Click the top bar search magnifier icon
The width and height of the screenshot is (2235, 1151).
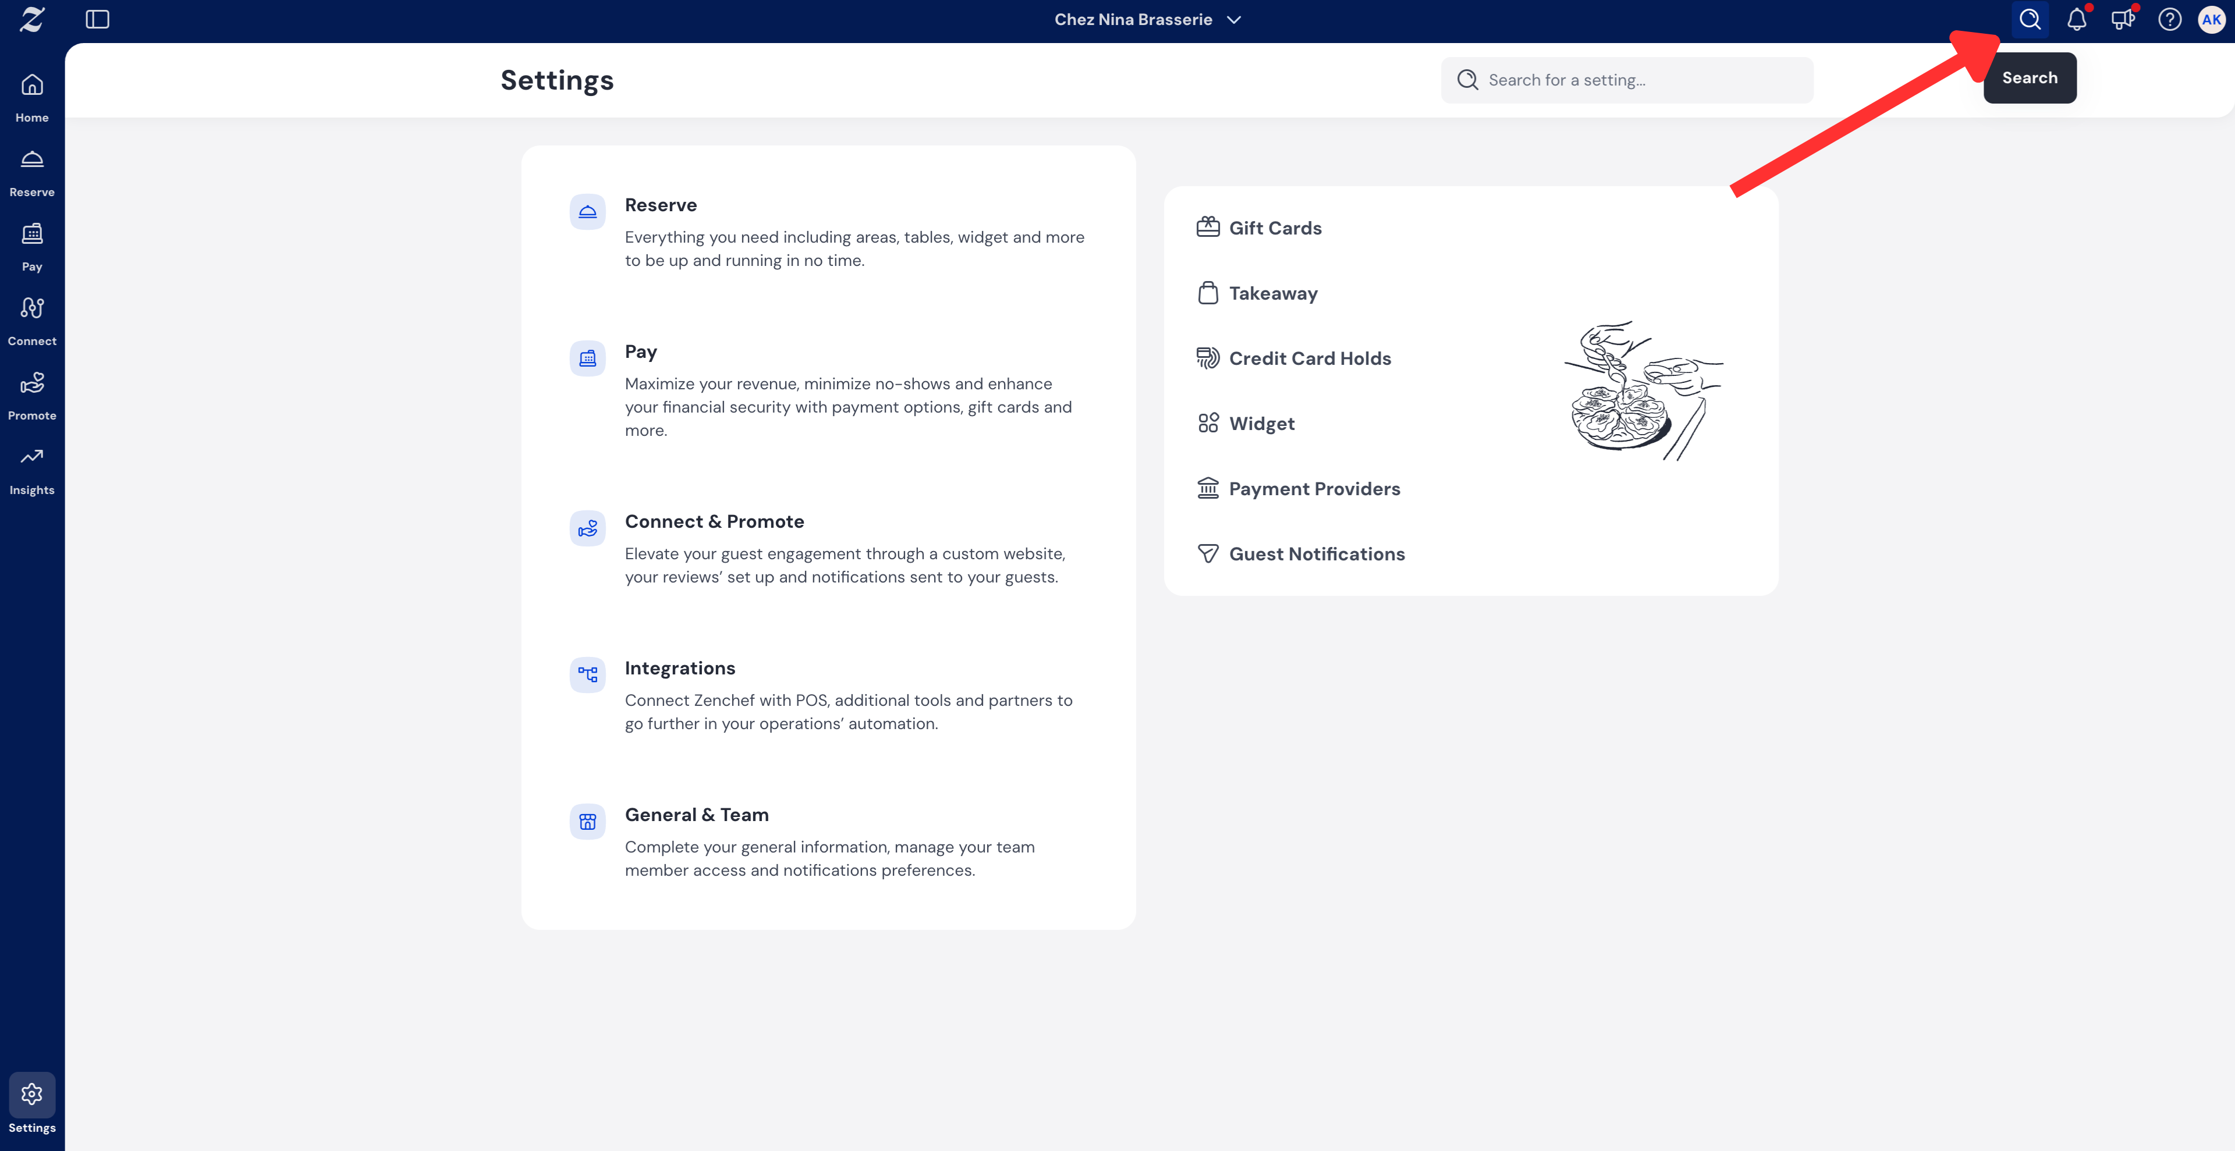coord(2030,19)
